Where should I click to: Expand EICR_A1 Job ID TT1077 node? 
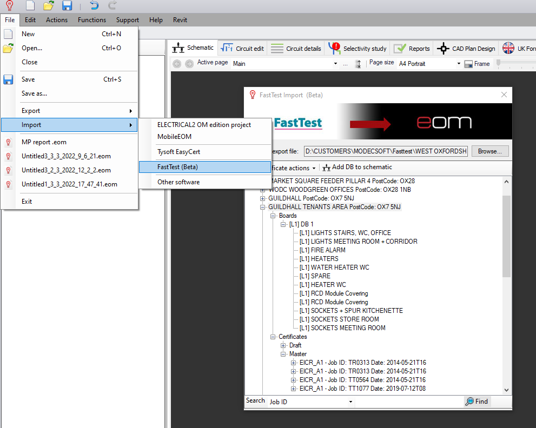(293, 389)
